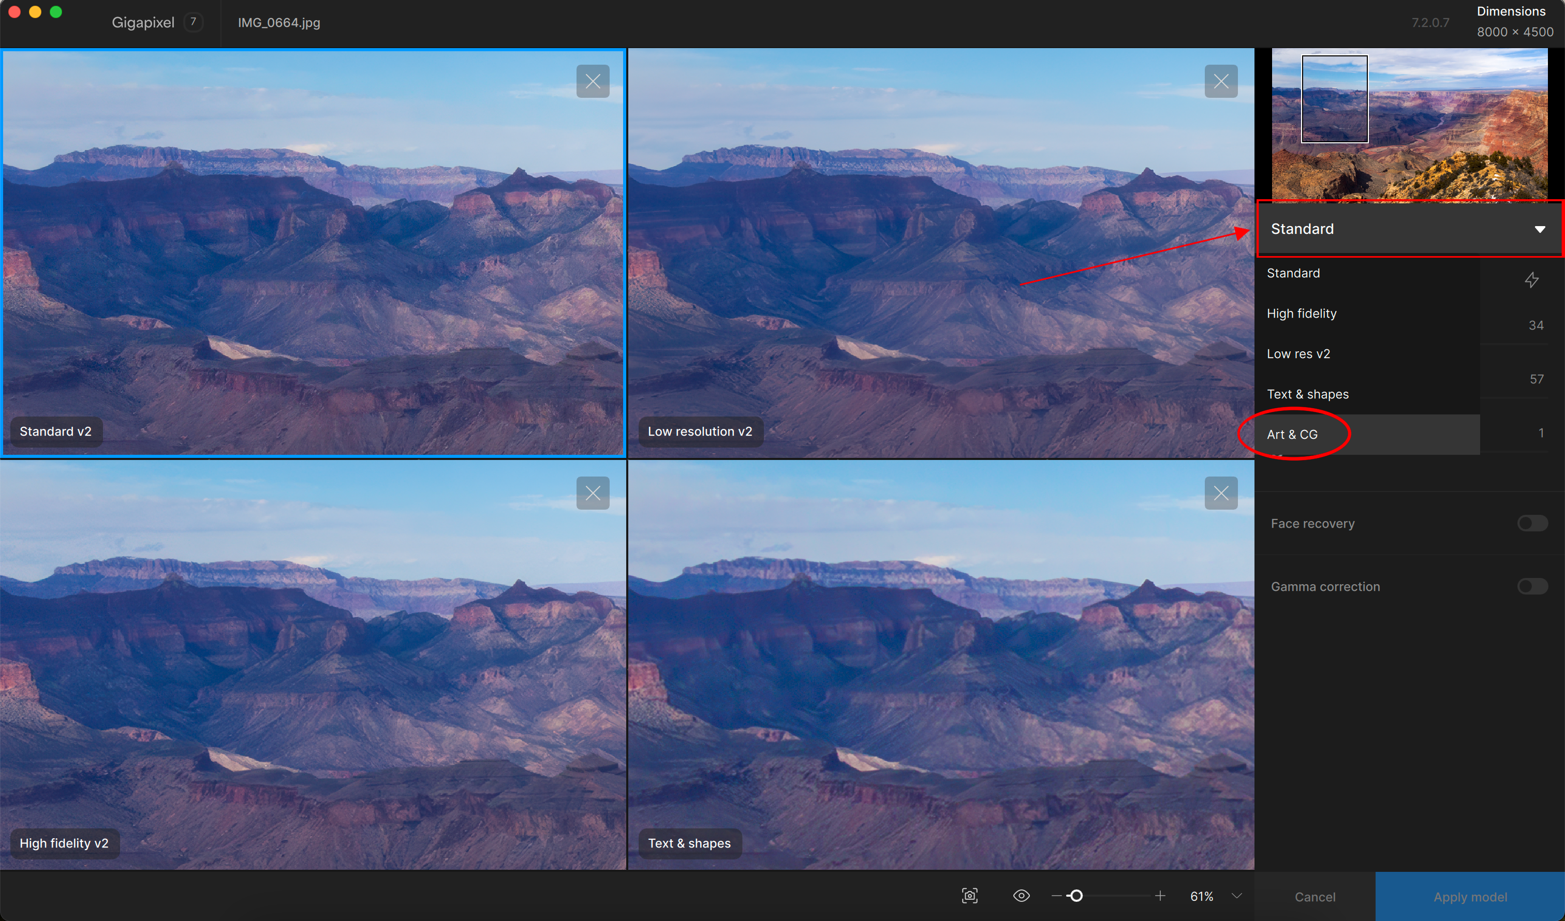
Task: Select the Low resolution v2 preview pane
Action: pyautogui.click(x=941, y=253)
